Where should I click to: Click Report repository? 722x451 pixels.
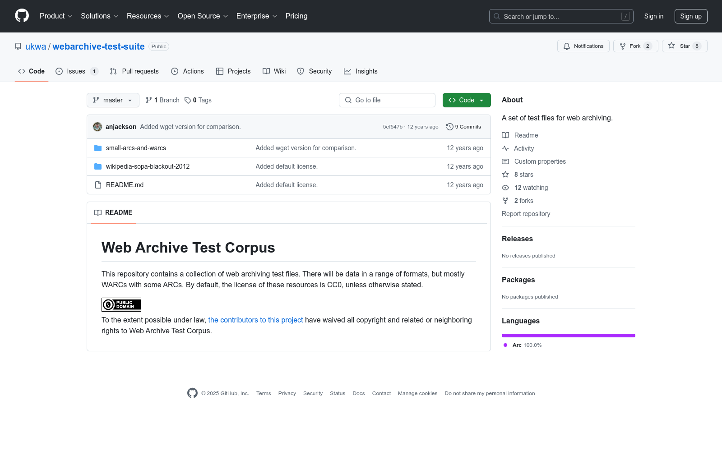pyautogui.click(x=526, y=214)
